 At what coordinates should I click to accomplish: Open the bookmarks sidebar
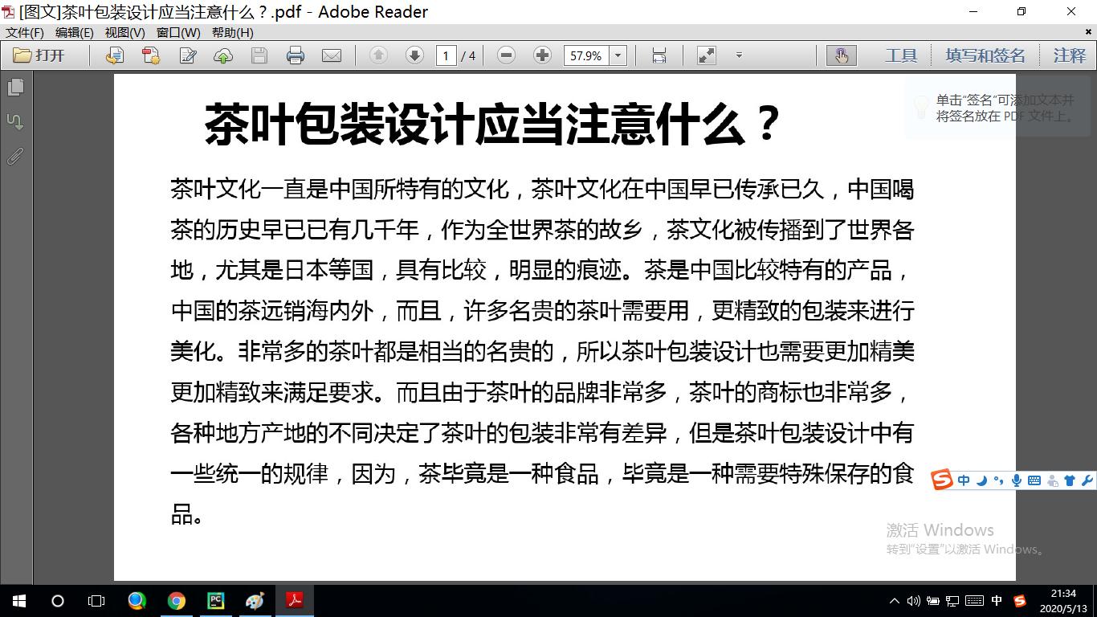coord(14,121)
